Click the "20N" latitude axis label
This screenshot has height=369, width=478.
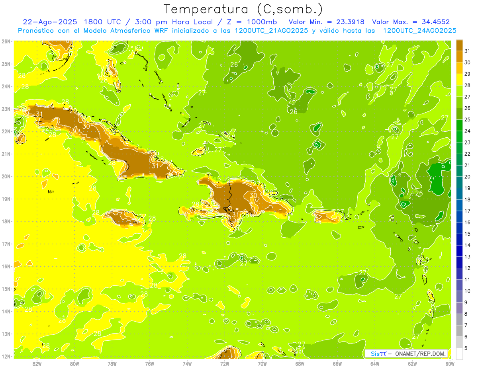[6, 176]
